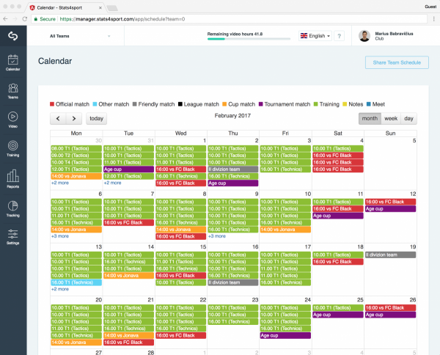The height and width of the screenshot is (355, 440).
Task: Expand +3 more on Monday 6
Action: tap(60, 236)
